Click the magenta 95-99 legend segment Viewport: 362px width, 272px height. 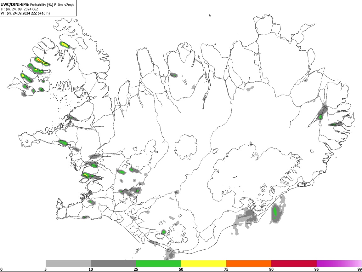click(x=339, y=263)
